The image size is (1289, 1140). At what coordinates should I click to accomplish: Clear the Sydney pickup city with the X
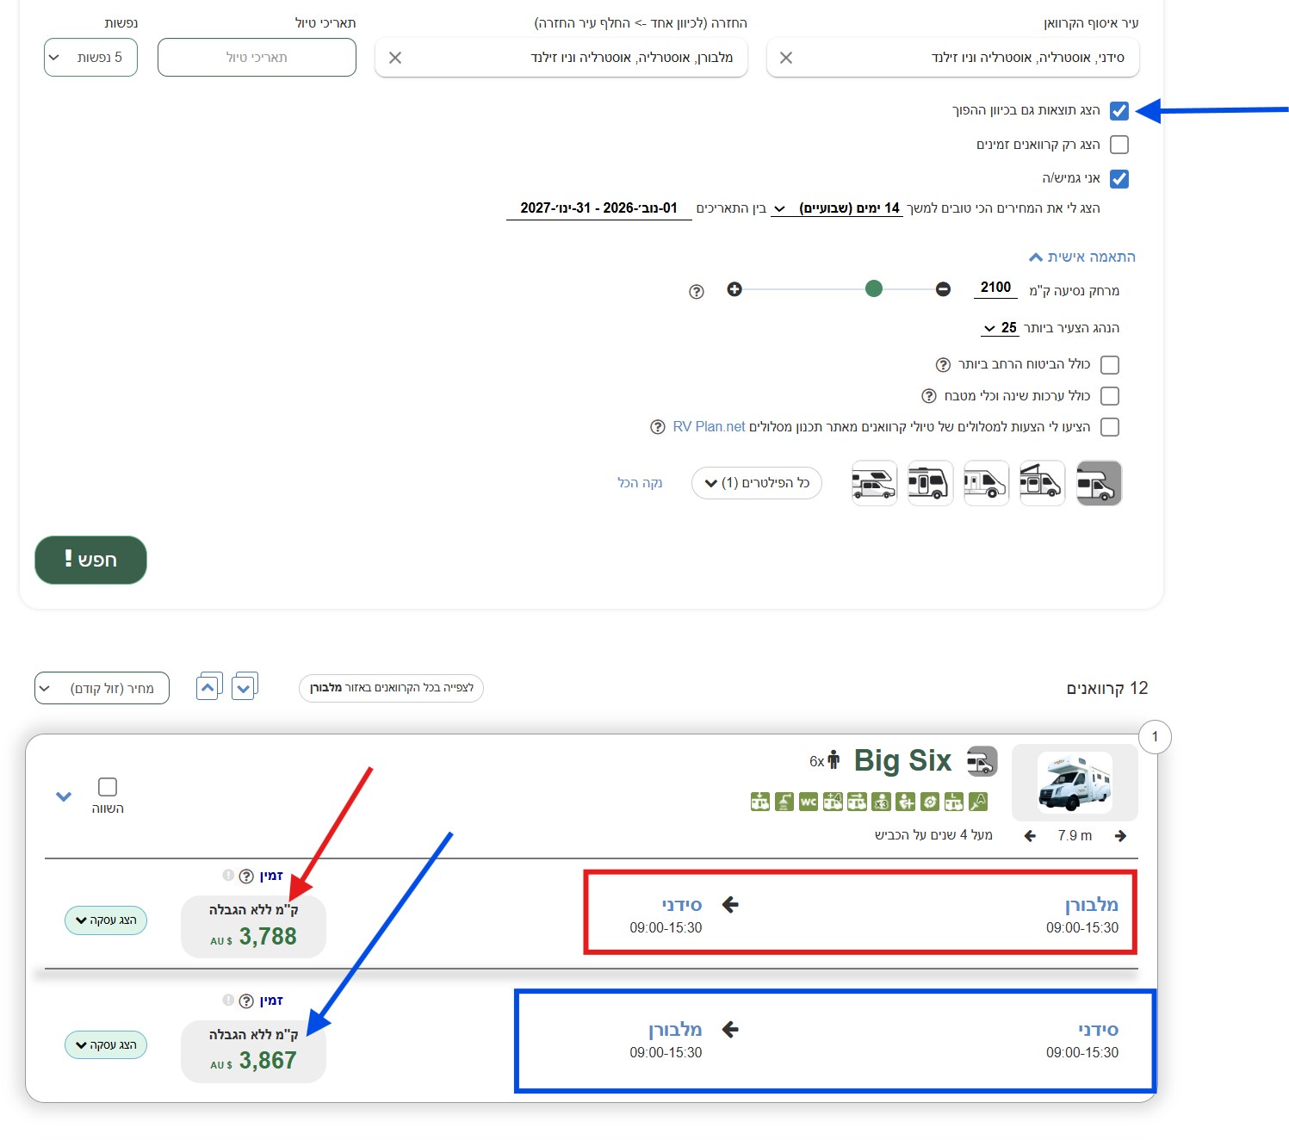click(785, 58)
